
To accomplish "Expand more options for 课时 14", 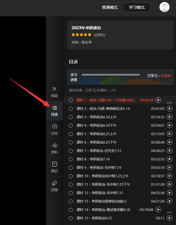I will pyautogui.click(x=170, y=212).
